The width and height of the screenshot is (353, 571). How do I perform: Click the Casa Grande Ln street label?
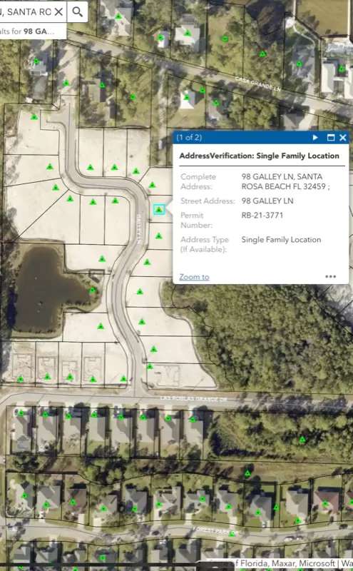point(257,84)
